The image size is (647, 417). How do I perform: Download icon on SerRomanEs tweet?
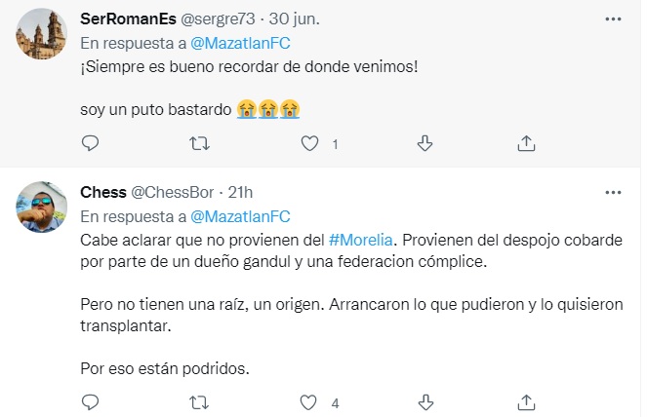pyautogui.click(x=425, y=143)
